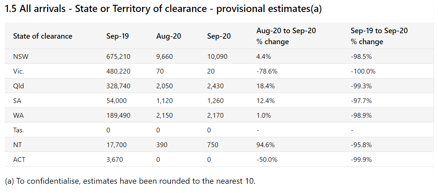This screenshot has width=438, height=193.
Task: Click the "Aug-20 to Sep-20 % change" header
Action: click(286, 36)
